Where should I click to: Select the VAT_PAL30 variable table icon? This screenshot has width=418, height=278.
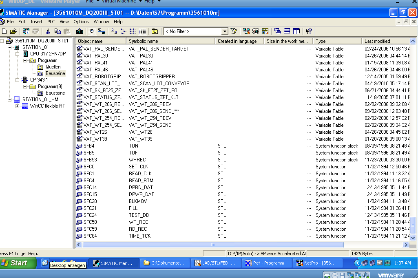(x=79, y=56)
